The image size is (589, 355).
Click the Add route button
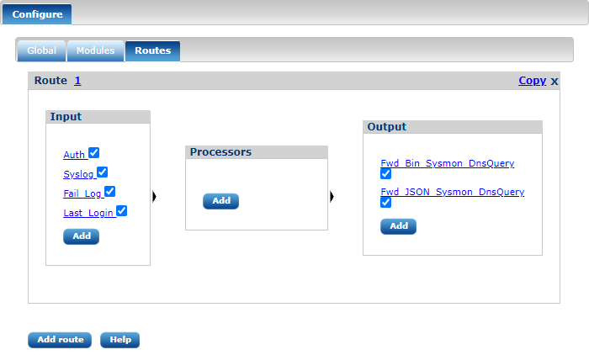pos(60,340)
